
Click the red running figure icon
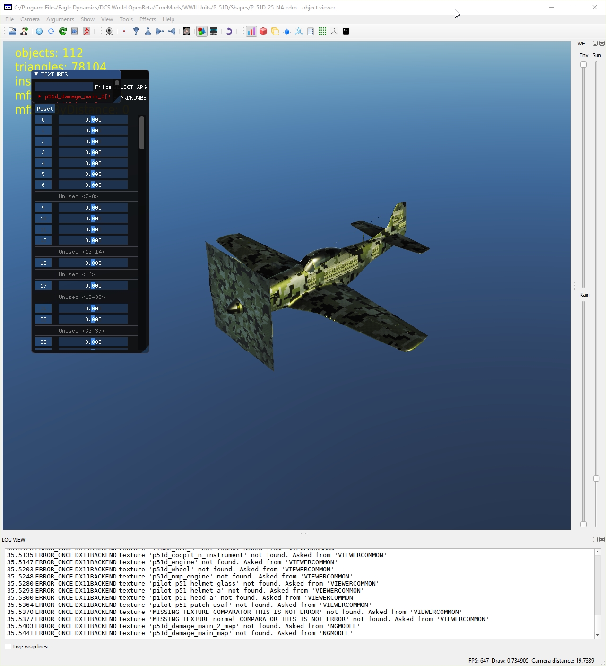[87, 31]
